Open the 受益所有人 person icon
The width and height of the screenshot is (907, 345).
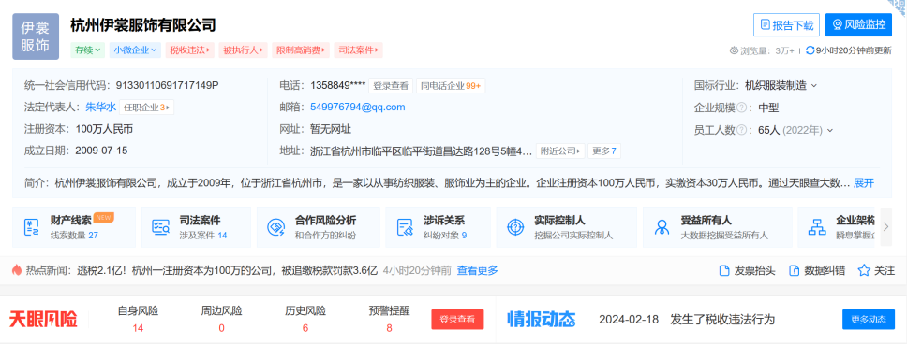(662, 227)
